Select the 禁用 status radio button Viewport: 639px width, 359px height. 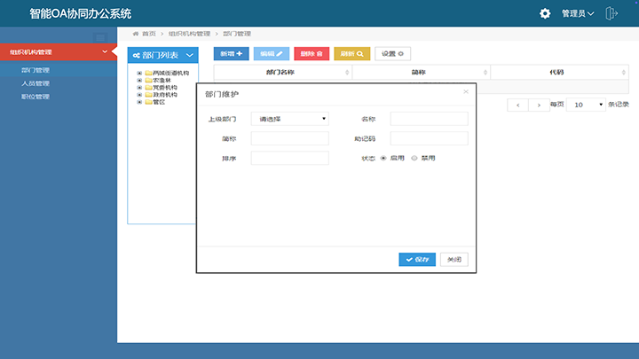414,158
